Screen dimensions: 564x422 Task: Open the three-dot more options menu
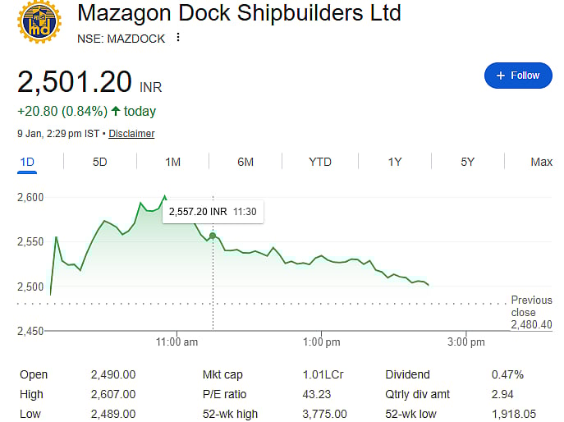178,38
